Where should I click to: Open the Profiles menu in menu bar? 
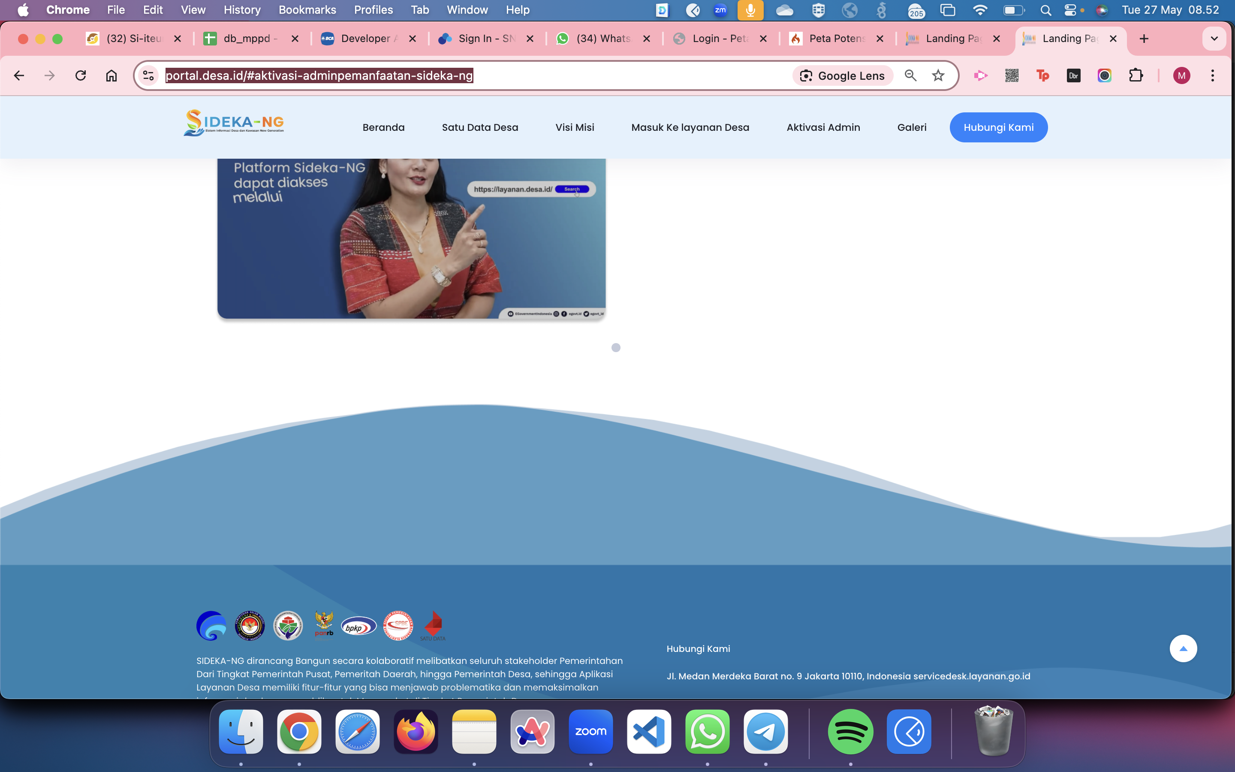click(373, 10)
